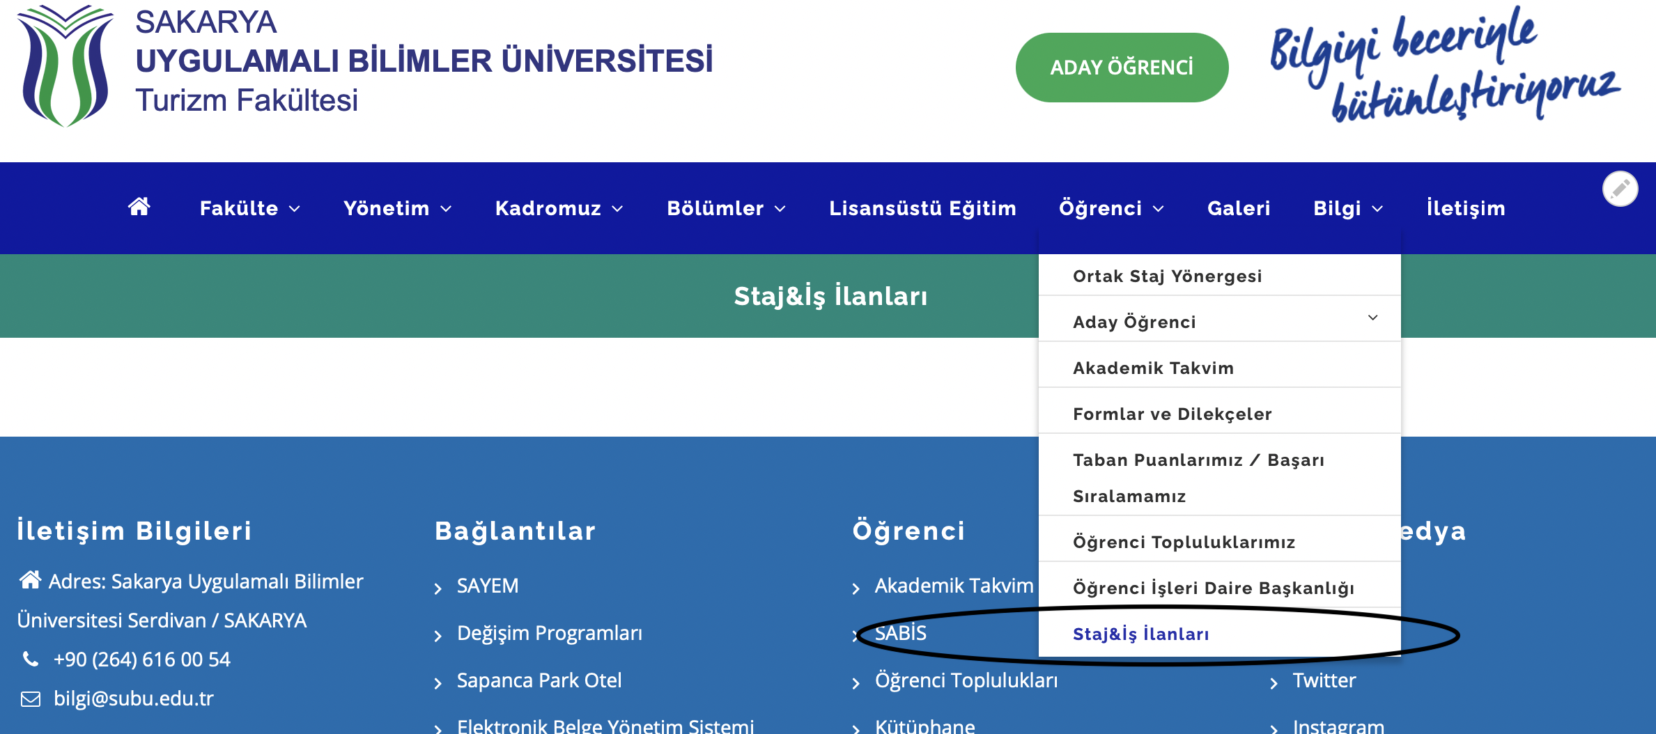This screenshot has width=1656, height=734.
Task: Click the arrow icon before Değişim Programları
Action: tap(438, 637)
